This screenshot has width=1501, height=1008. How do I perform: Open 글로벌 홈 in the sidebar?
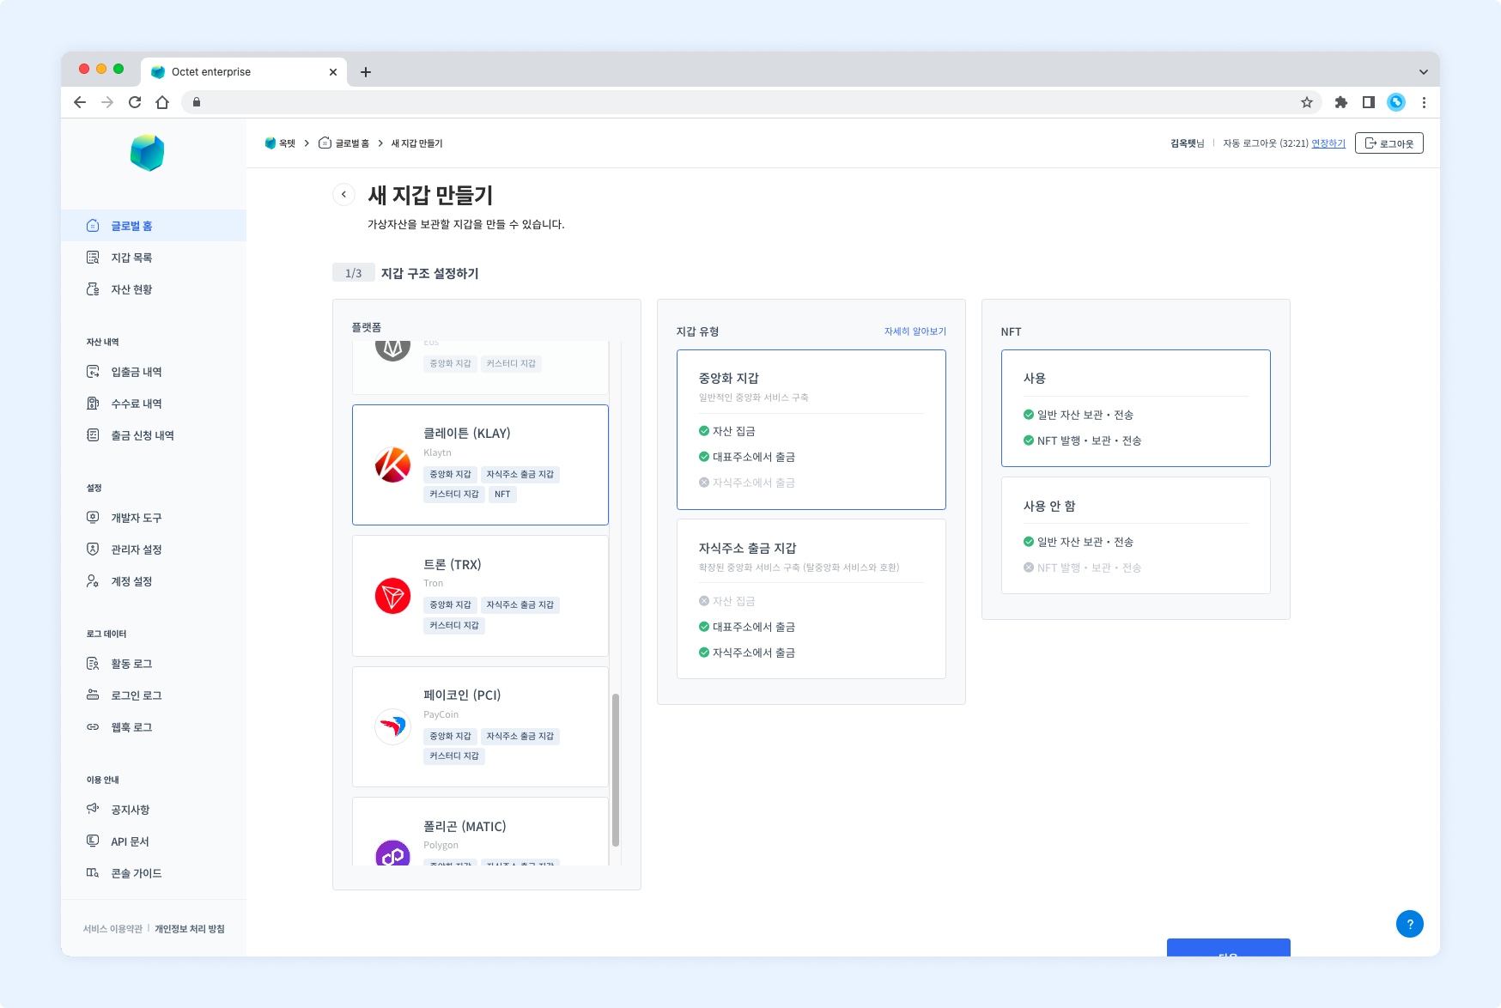[154, 226]
